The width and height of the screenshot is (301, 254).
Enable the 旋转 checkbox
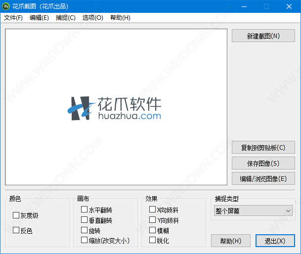coord(84,230)
